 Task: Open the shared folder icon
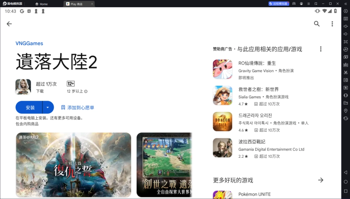click(346, 103)
